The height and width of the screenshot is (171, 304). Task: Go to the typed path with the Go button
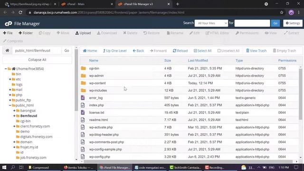tap(66, 51)
